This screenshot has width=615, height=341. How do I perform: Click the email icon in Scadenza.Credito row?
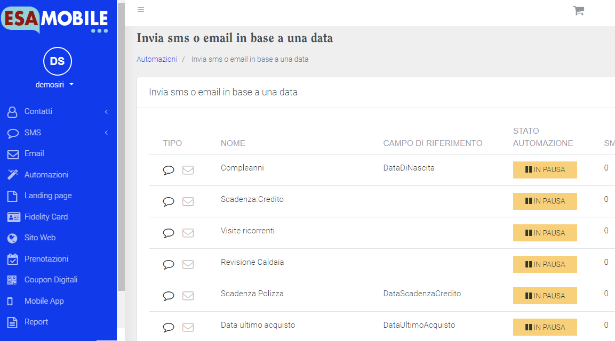(188, 201)
